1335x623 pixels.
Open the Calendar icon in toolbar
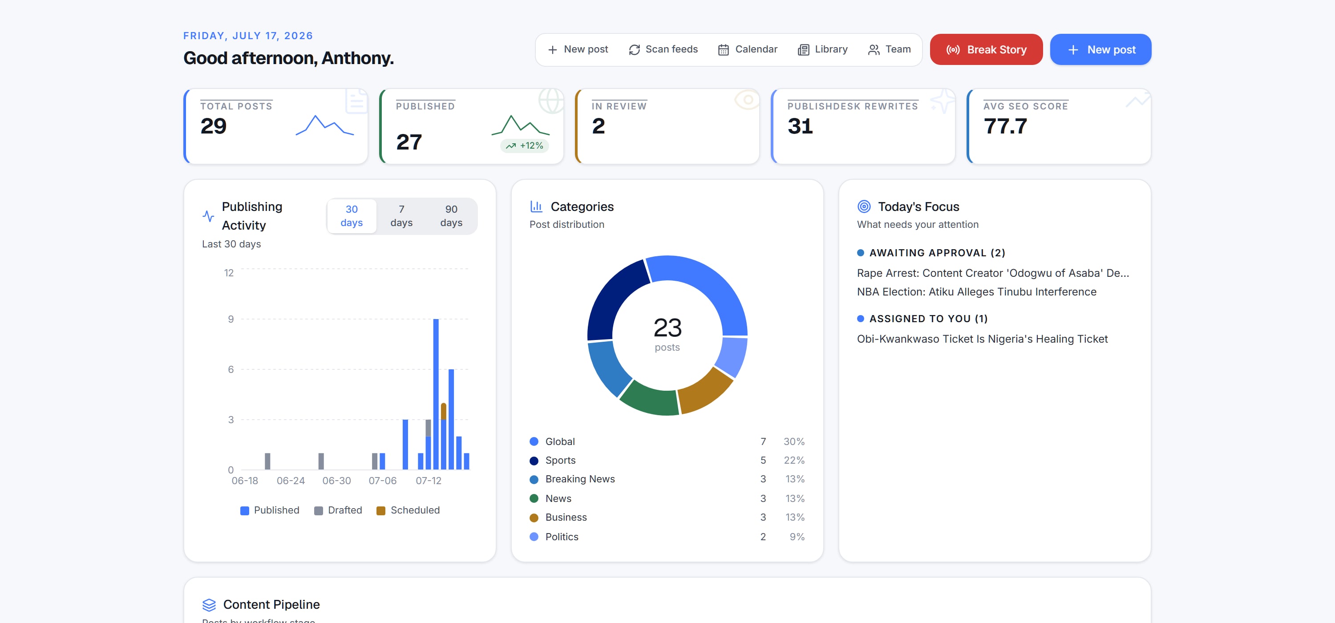724,50
